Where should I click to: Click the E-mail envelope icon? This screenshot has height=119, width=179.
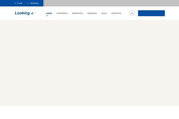[x=15, y=3]
